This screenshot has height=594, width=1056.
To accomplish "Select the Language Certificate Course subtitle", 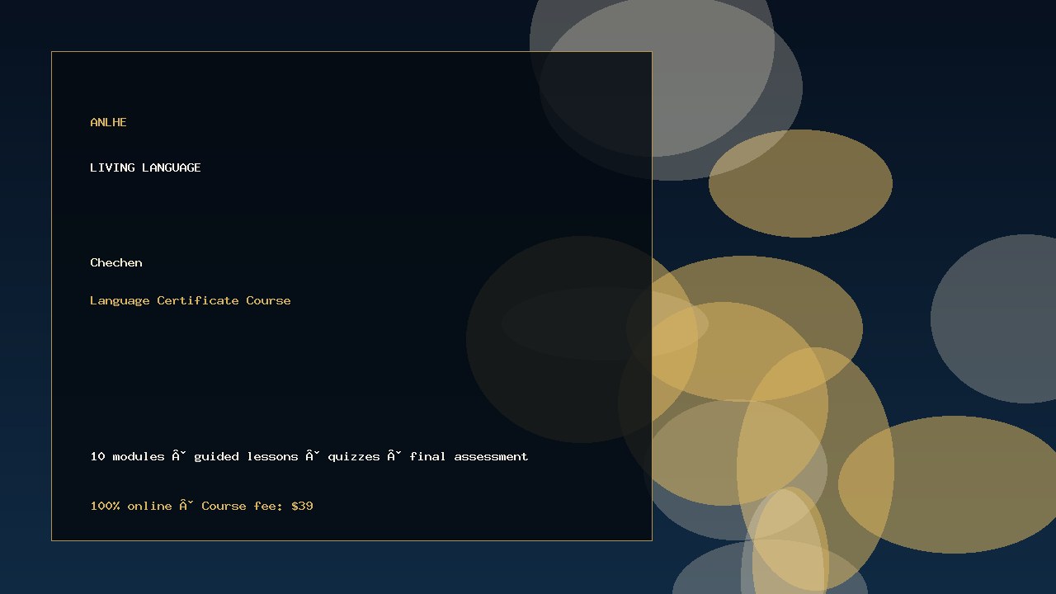I will [191, 300].
